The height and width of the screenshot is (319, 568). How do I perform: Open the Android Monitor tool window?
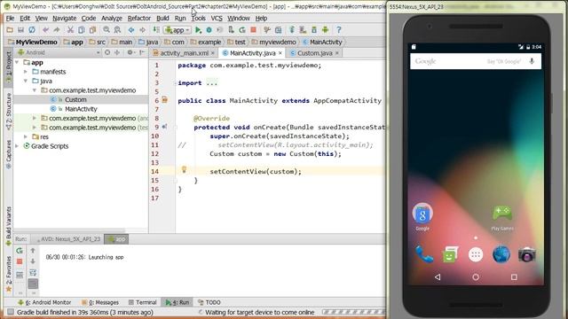click(44, 302)
